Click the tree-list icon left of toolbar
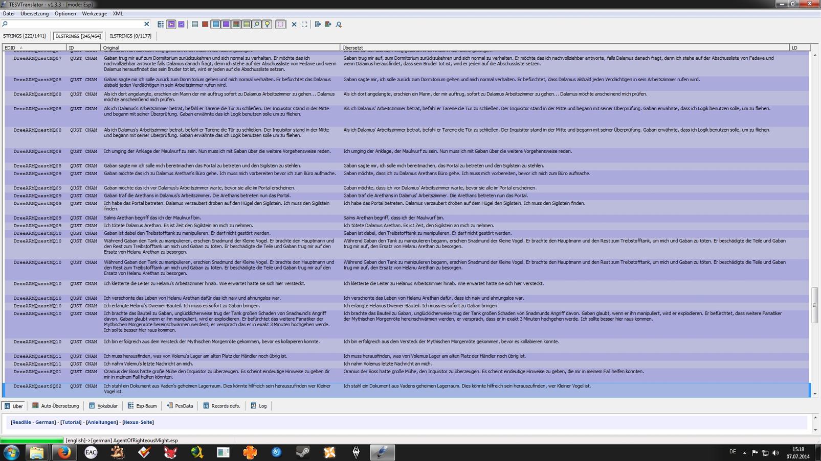The image size is (821, 461). pos(161,24)
